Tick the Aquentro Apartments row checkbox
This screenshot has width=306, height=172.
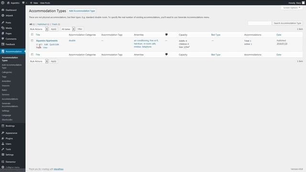pyautogui.click(x=32, y=41)
